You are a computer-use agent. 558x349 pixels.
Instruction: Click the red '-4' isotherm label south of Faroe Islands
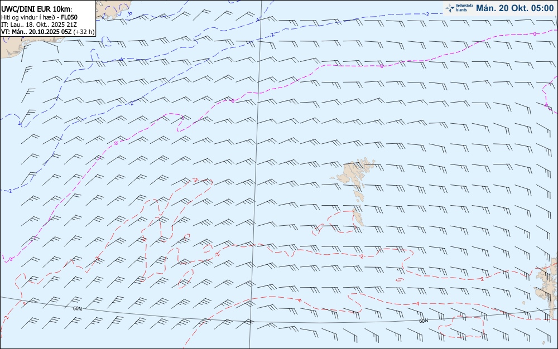pyautogui.click(x=417, y=303)
